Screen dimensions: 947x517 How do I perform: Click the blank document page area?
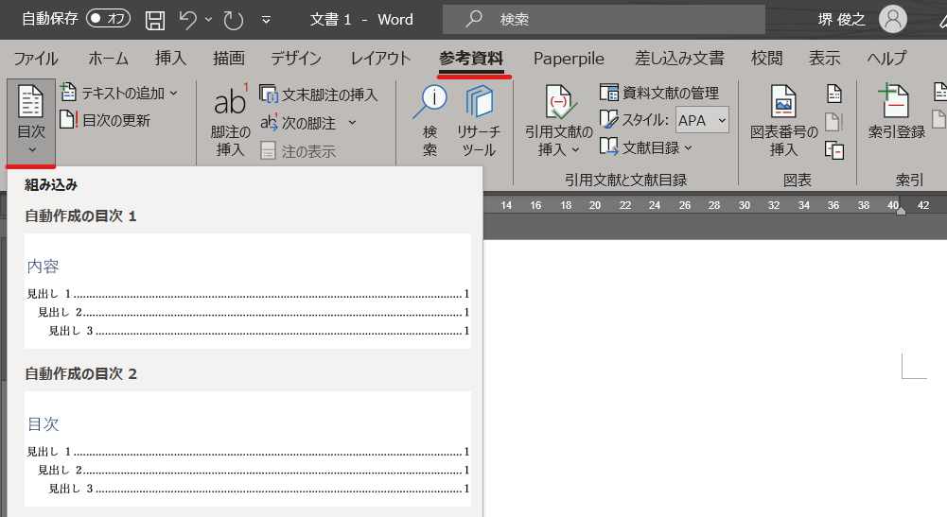(x=715, y=378)
